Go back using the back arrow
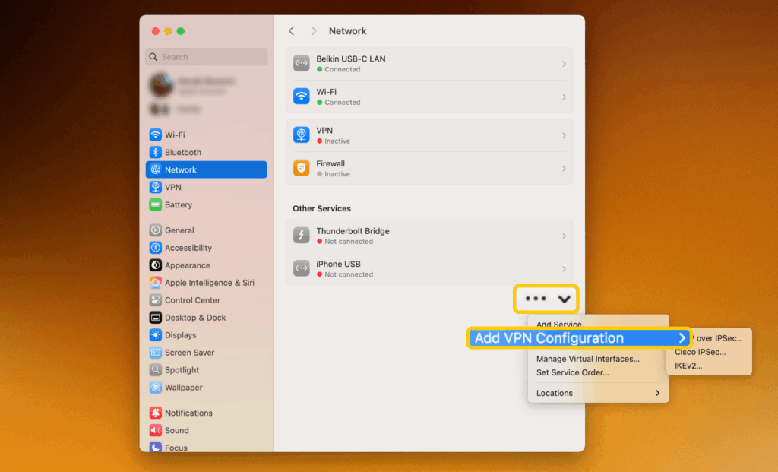Screen dimensions: 778x472 click(x=291, y=31)
